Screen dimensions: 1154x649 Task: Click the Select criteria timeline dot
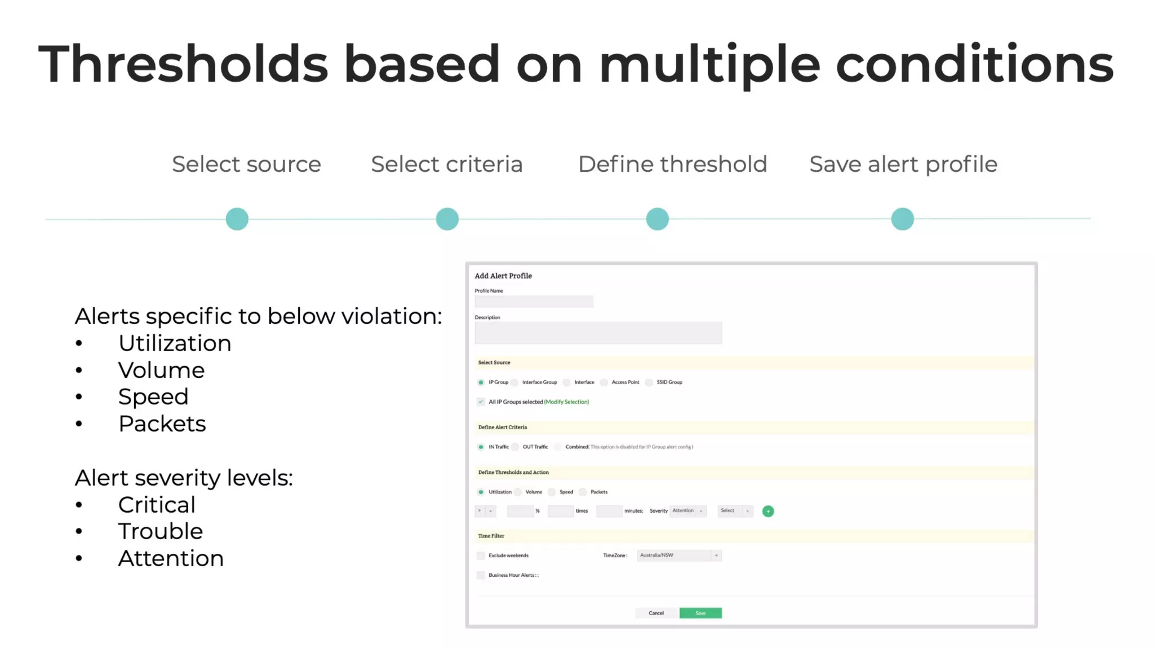pyautogui.click(x=447, y=219)
